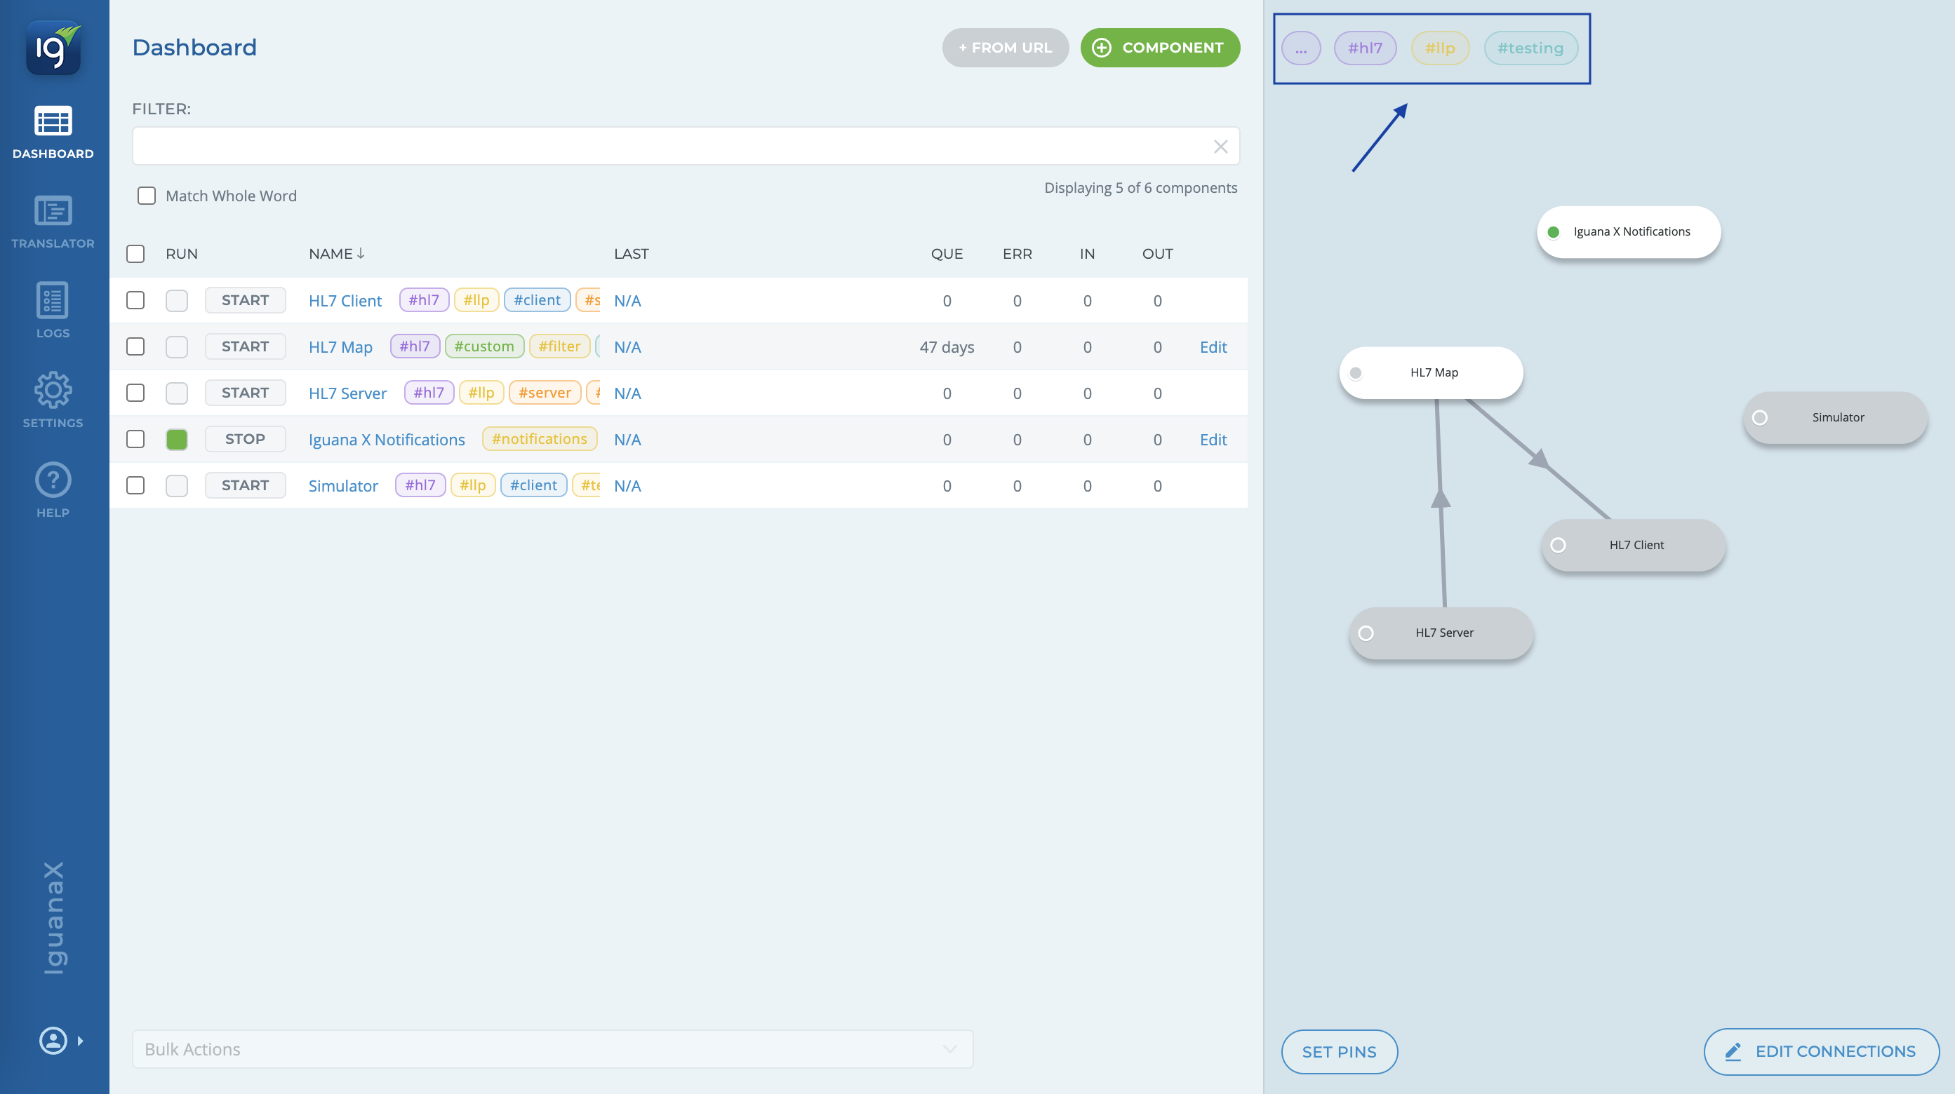Toggle the Match Whole Word checkbox
This screenshot has width=1955, height=1094.
point(147,196)
